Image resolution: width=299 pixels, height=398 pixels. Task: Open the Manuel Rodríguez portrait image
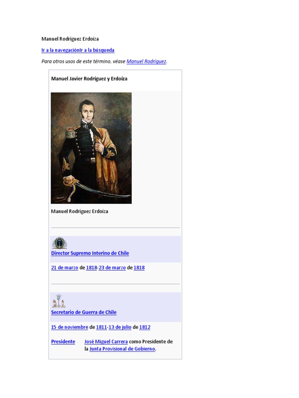pyautogui.click(x=91, y=148)
